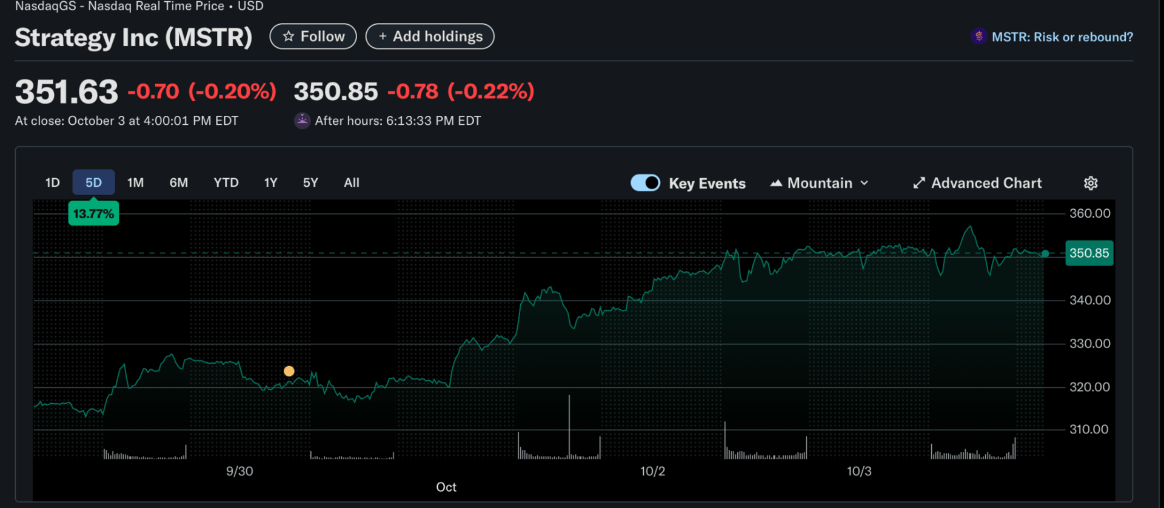Click the closing price 351.63
1164x508 pixels.
point(67,92)
